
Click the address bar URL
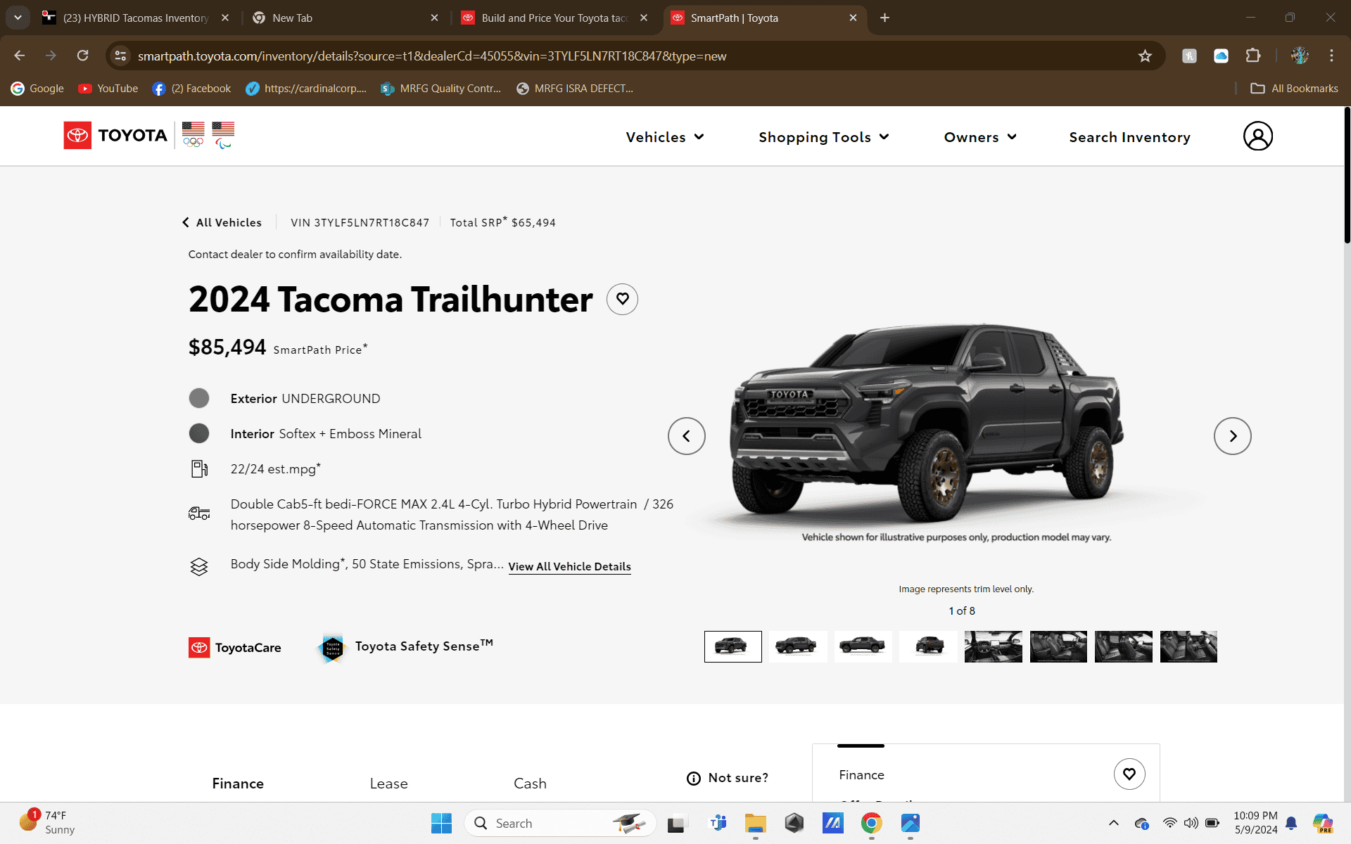click(x=432, y=56)
